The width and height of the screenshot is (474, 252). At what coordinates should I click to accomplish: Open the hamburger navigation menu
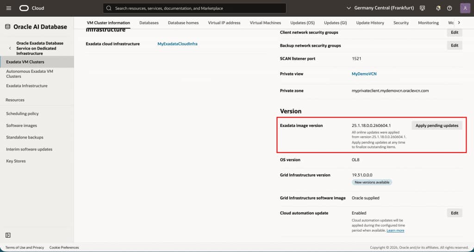[x=9, y=8]
